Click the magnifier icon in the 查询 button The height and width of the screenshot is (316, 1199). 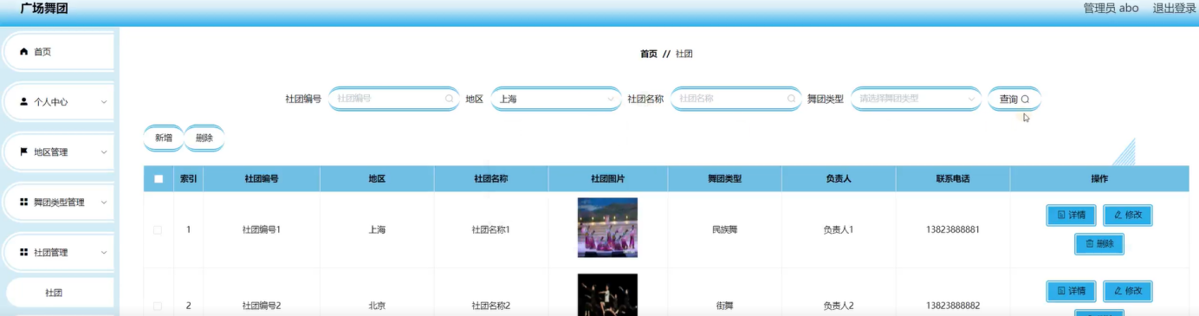click(x=1026, y=99)
